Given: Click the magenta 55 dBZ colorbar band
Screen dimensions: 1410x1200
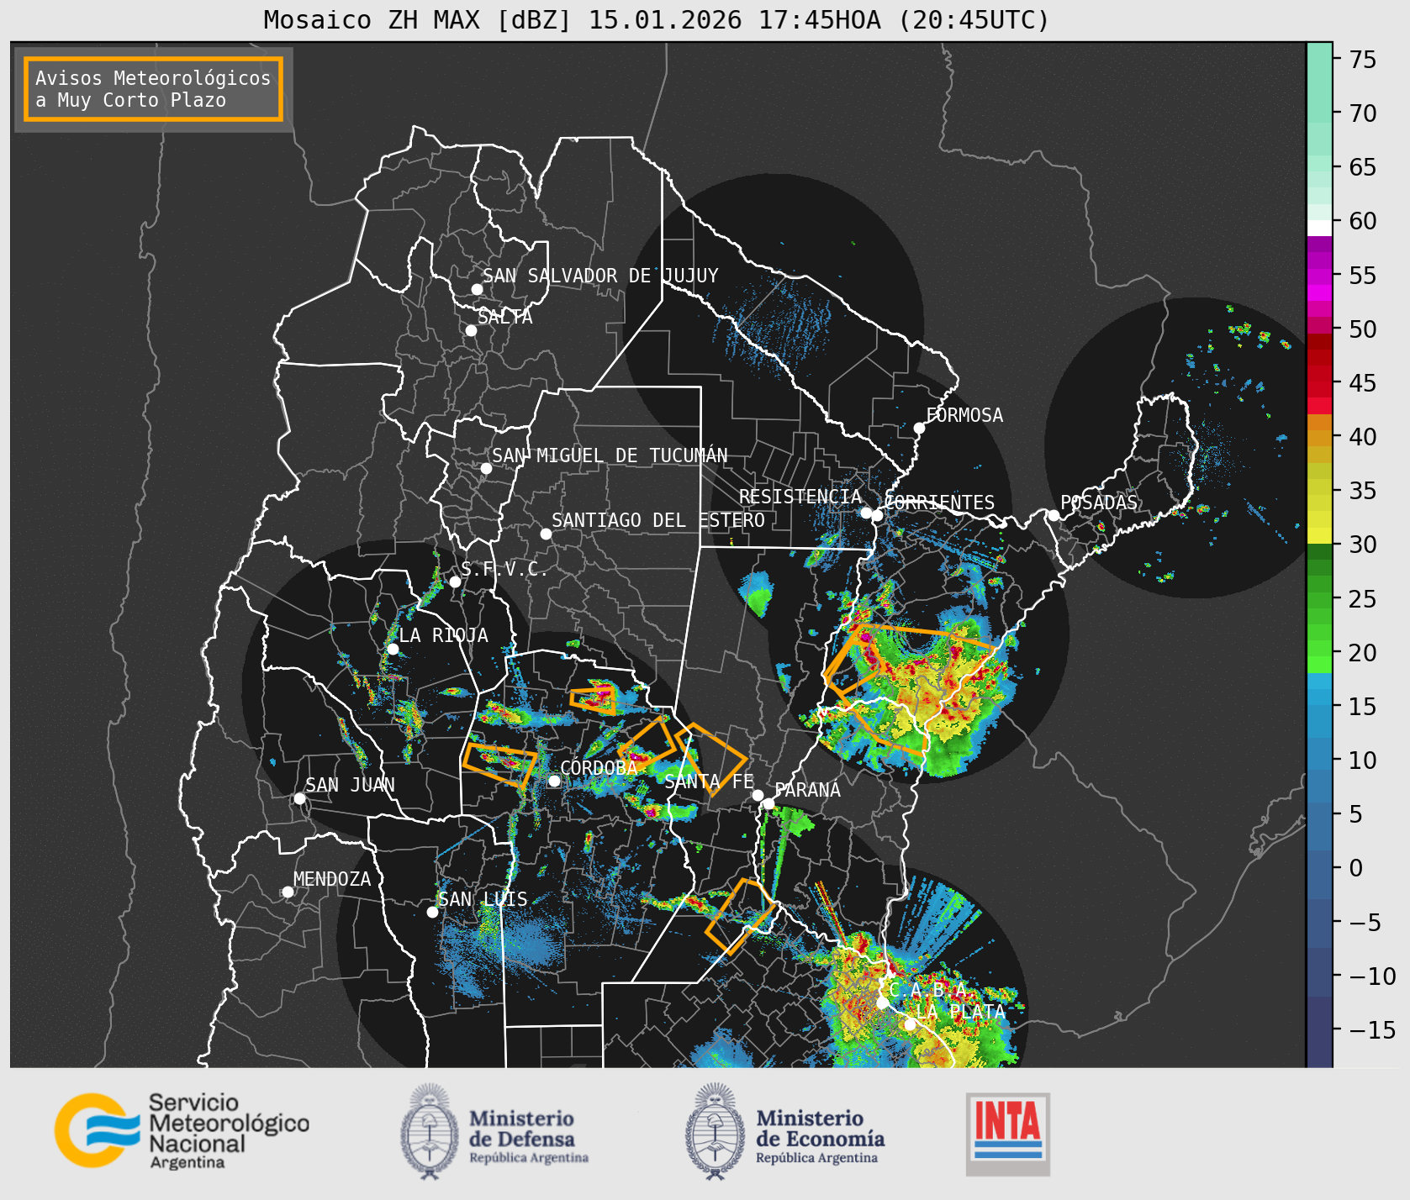Looking at the screenshot, I should (x=1319, y=275).
